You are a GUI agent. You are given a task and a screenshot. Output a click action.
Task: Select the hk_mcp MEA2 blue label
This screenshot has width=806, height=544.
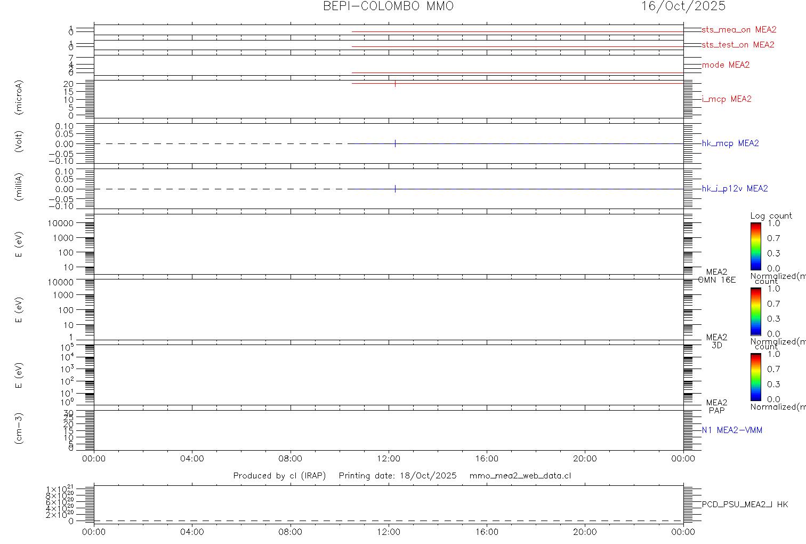tap(730, 143)
